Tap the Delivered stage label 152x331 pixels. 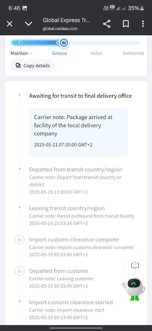(x=133, y=53)
